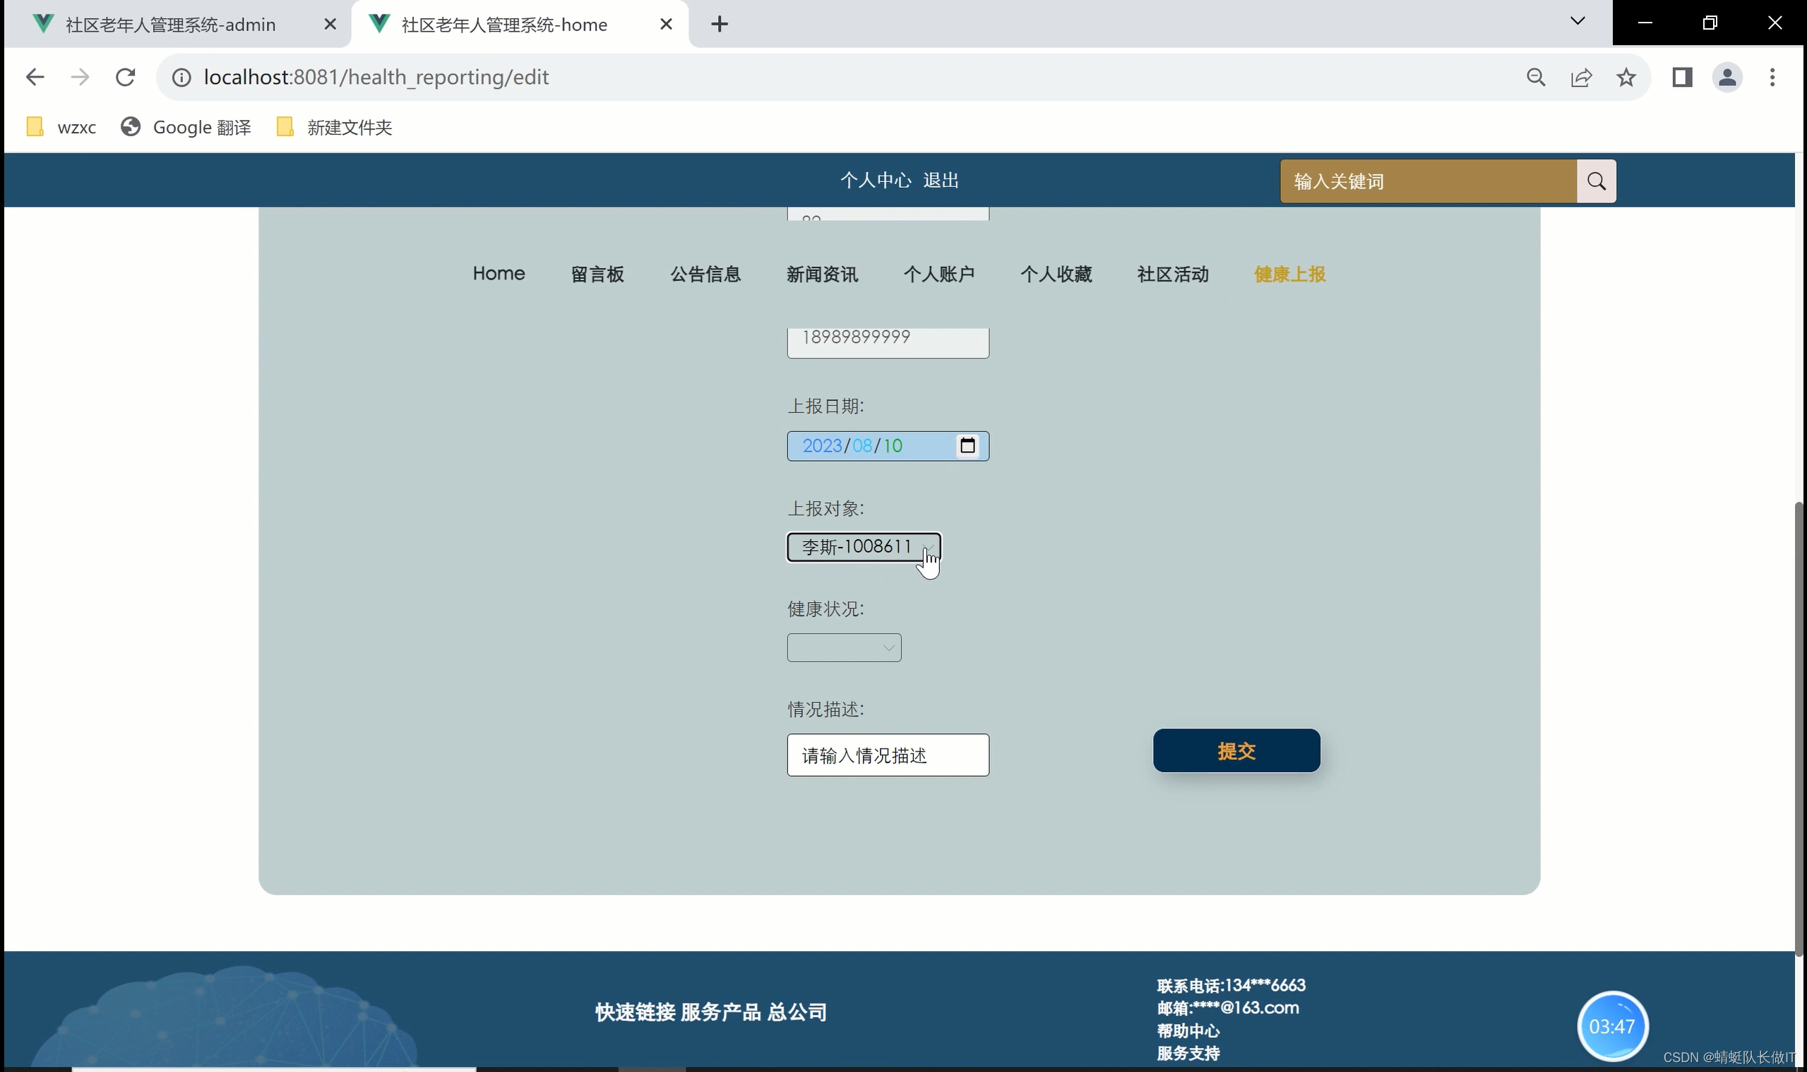This screenshot has width=1807, height=1072.
Task: Go back with browser back arrow
Action: [x=35, y=78]
